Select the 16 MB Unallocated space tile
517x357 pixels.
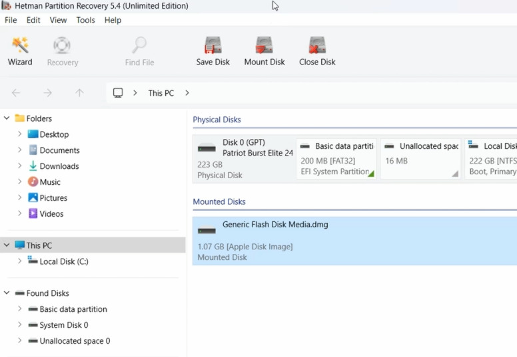tap(420, 159)
